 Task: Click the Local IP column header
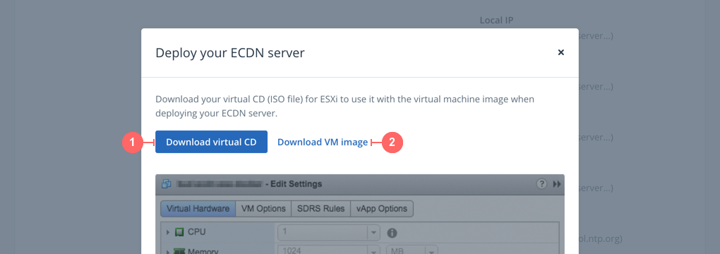[496, 20]
